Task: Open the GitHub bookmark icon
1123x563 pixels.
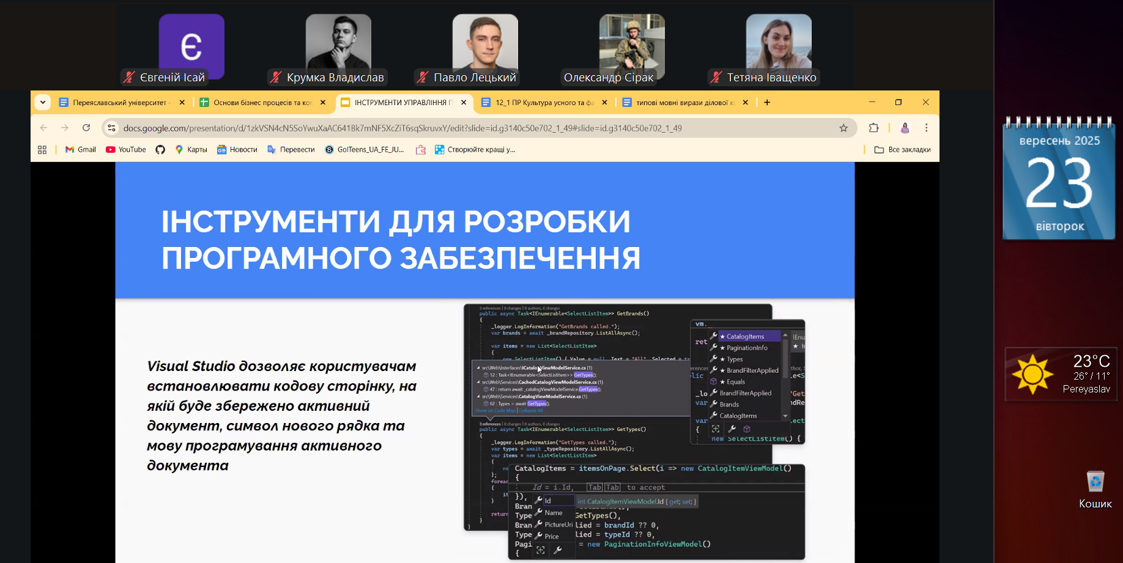Action: [160, 150]
